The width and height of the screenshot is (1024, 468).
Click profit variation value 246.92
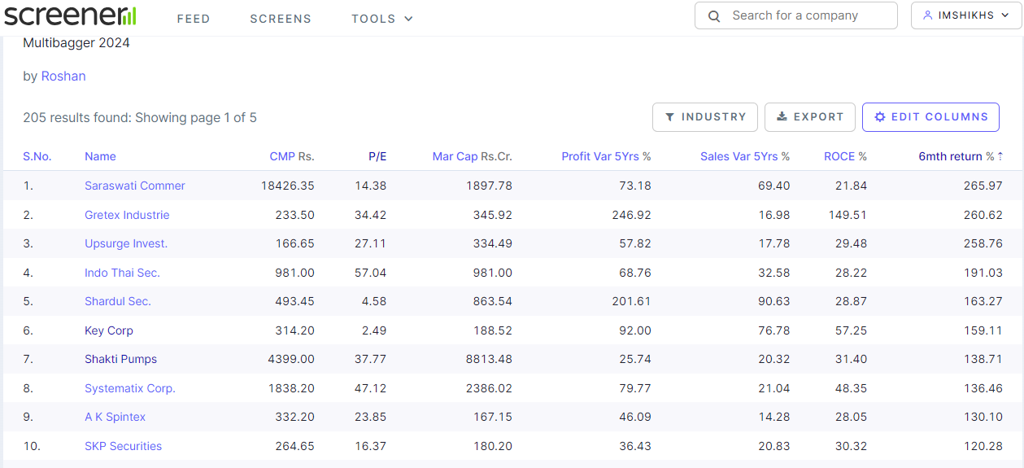(x=632, y=215)
